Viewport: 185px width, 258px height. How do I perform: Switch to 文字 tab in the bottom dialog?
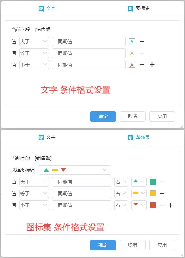[x=47, y=137]
